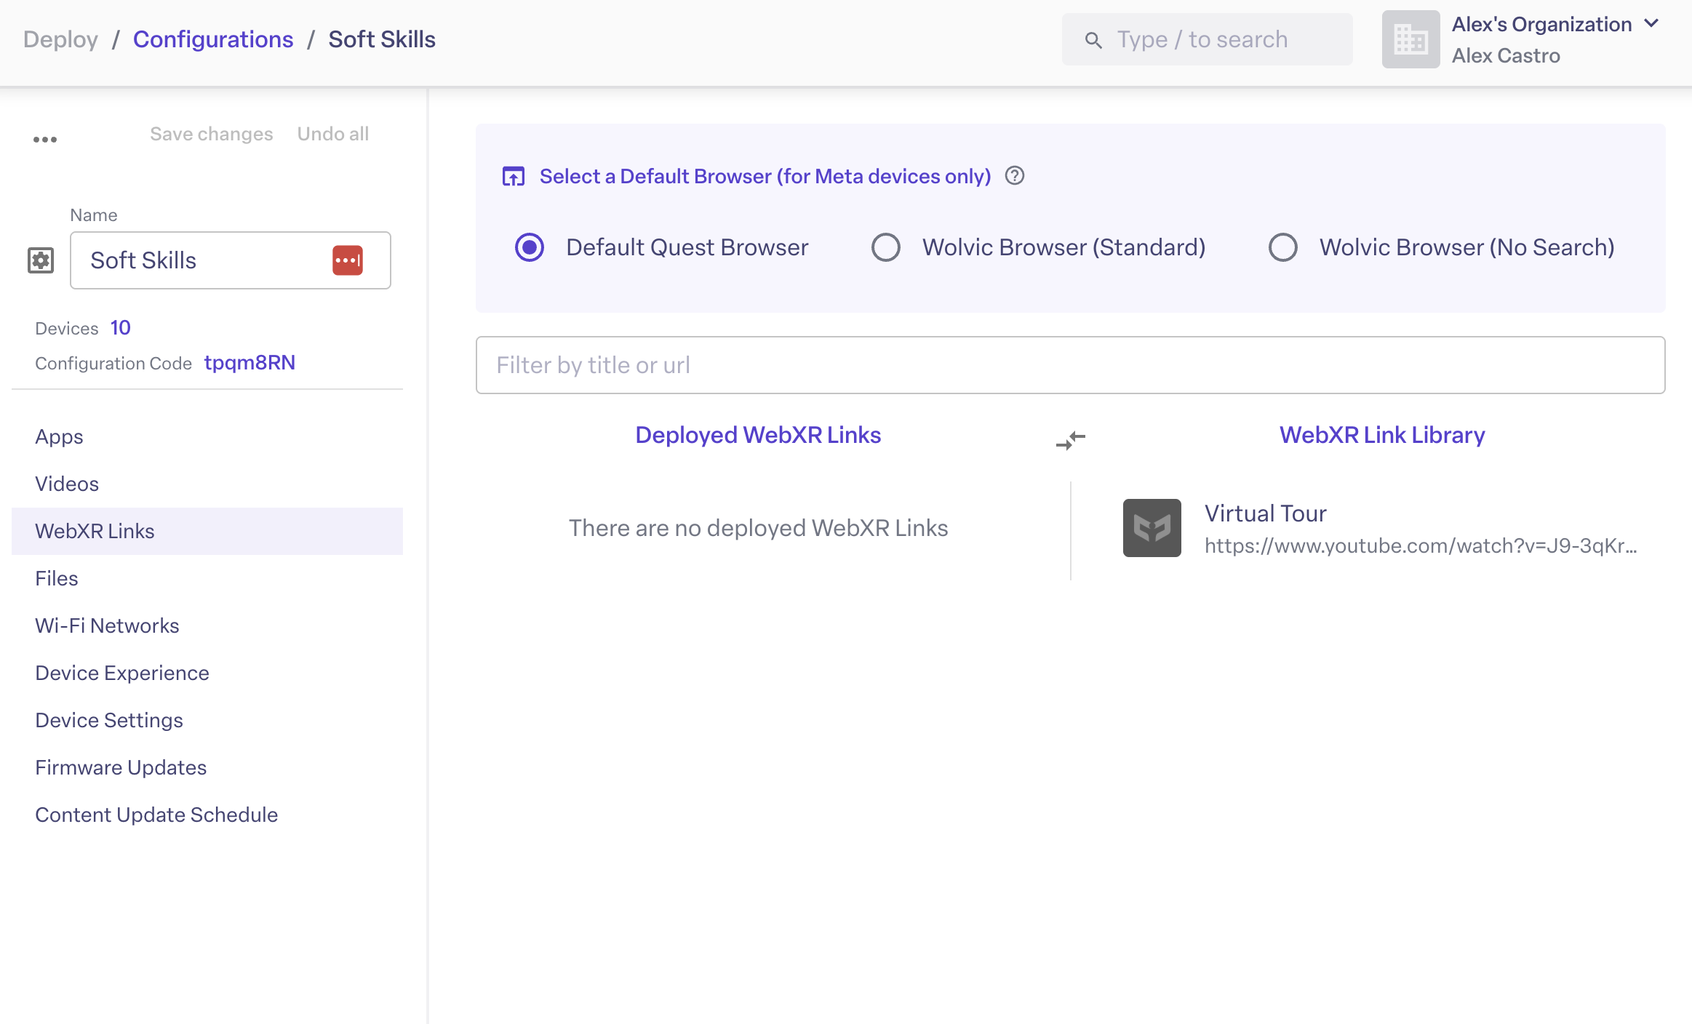Click the default browser window icon
1692x1024 pixels.
pyautogui.click(x=514, y=176)
